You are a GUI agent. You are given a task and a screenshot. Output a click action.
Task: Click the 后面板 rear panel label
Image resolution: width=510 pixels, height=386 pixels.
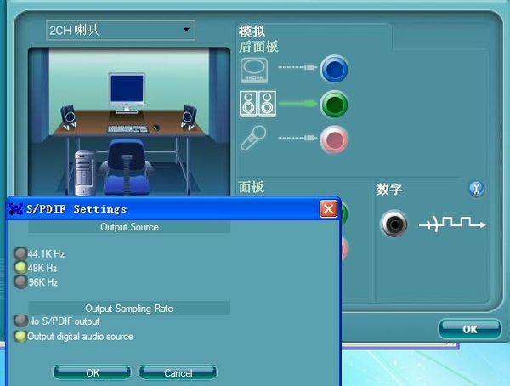(258, 47)
